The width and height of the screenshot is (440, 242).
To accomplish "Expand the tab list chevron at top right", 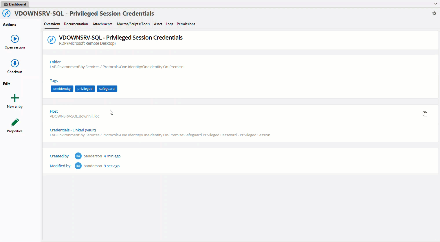I will click(436, 4).
